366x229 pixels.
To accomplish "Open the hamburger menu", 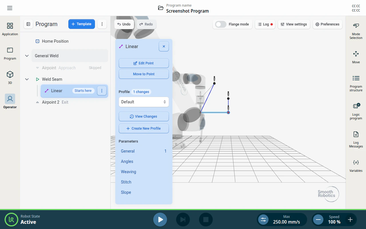I will point(10,8).
